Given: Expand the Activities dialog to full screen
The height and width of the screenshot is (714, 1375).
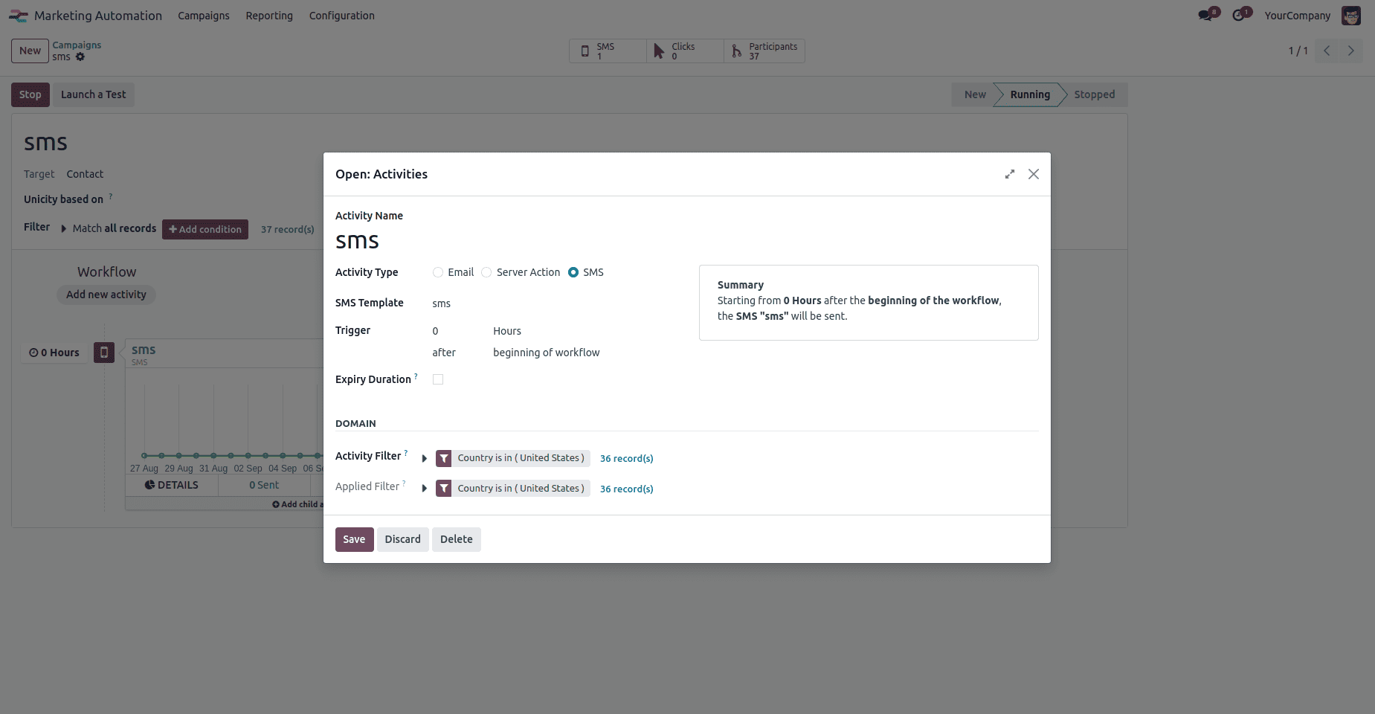Looking at the screenshot, I should tap(1010, 174).
